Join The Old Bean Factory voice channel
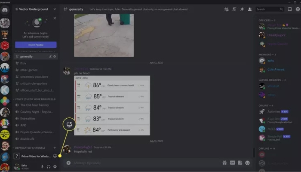This screenshot has height=172, width=301. (x=36, y=105)
